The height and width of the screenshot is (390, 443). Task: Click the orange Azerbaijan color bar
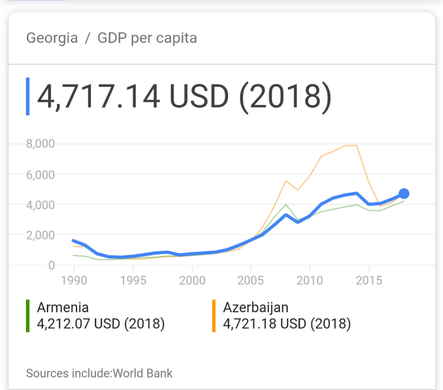click(214, 316)
